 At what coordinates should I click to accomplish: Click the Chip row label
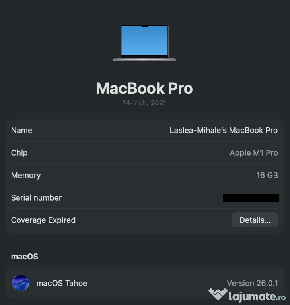click(19, 153)
